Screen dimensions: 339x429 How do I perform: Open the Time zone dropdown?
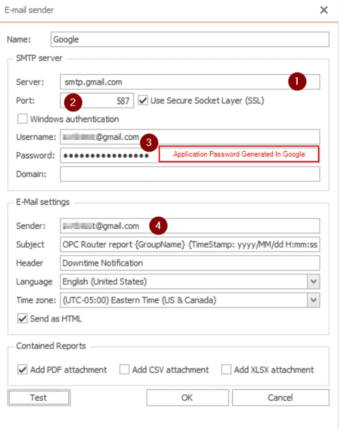tap(313, 300)
